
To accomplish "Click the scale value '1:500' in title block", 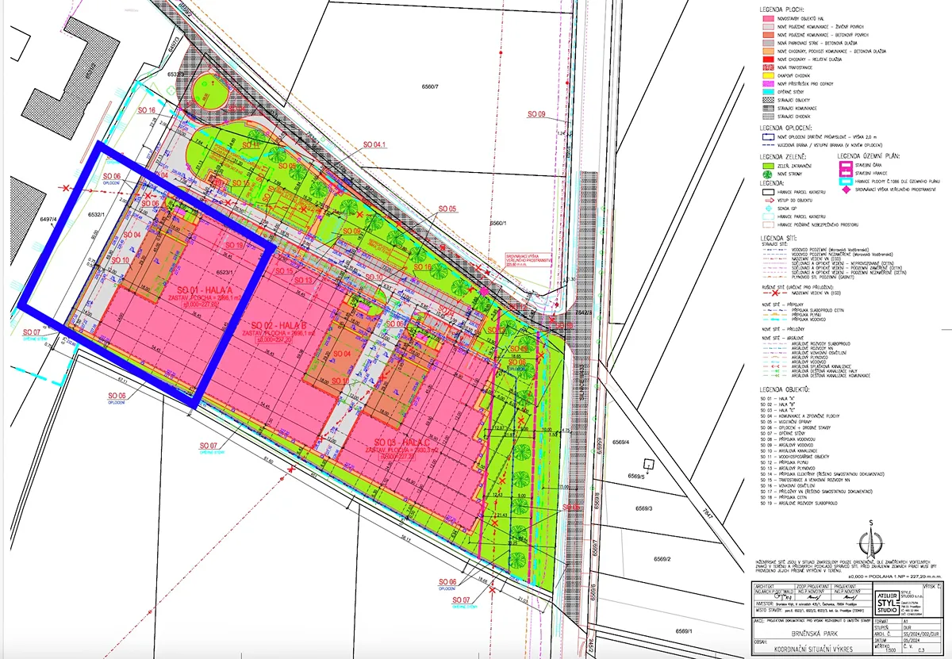I will (890, 650).
